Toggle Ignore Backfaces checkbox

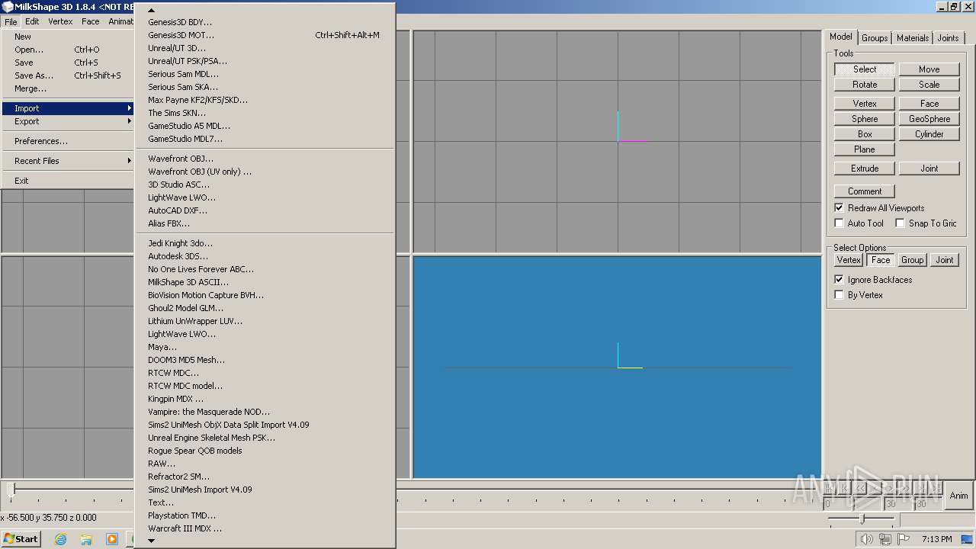click(840, 280)
